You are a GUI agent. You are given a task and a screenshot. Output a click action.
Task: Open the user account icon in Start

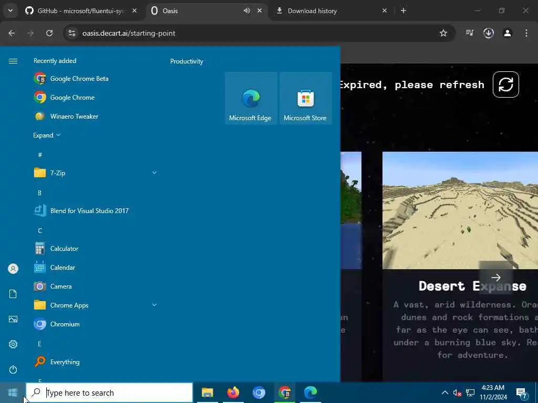tap(13, 269)
